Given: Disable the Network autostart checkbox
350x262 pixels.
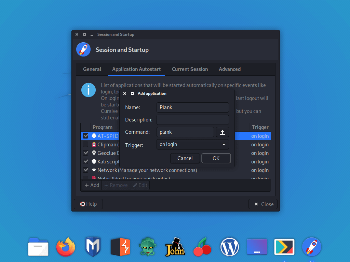Looking at the screenshot, I should point(85,170).
